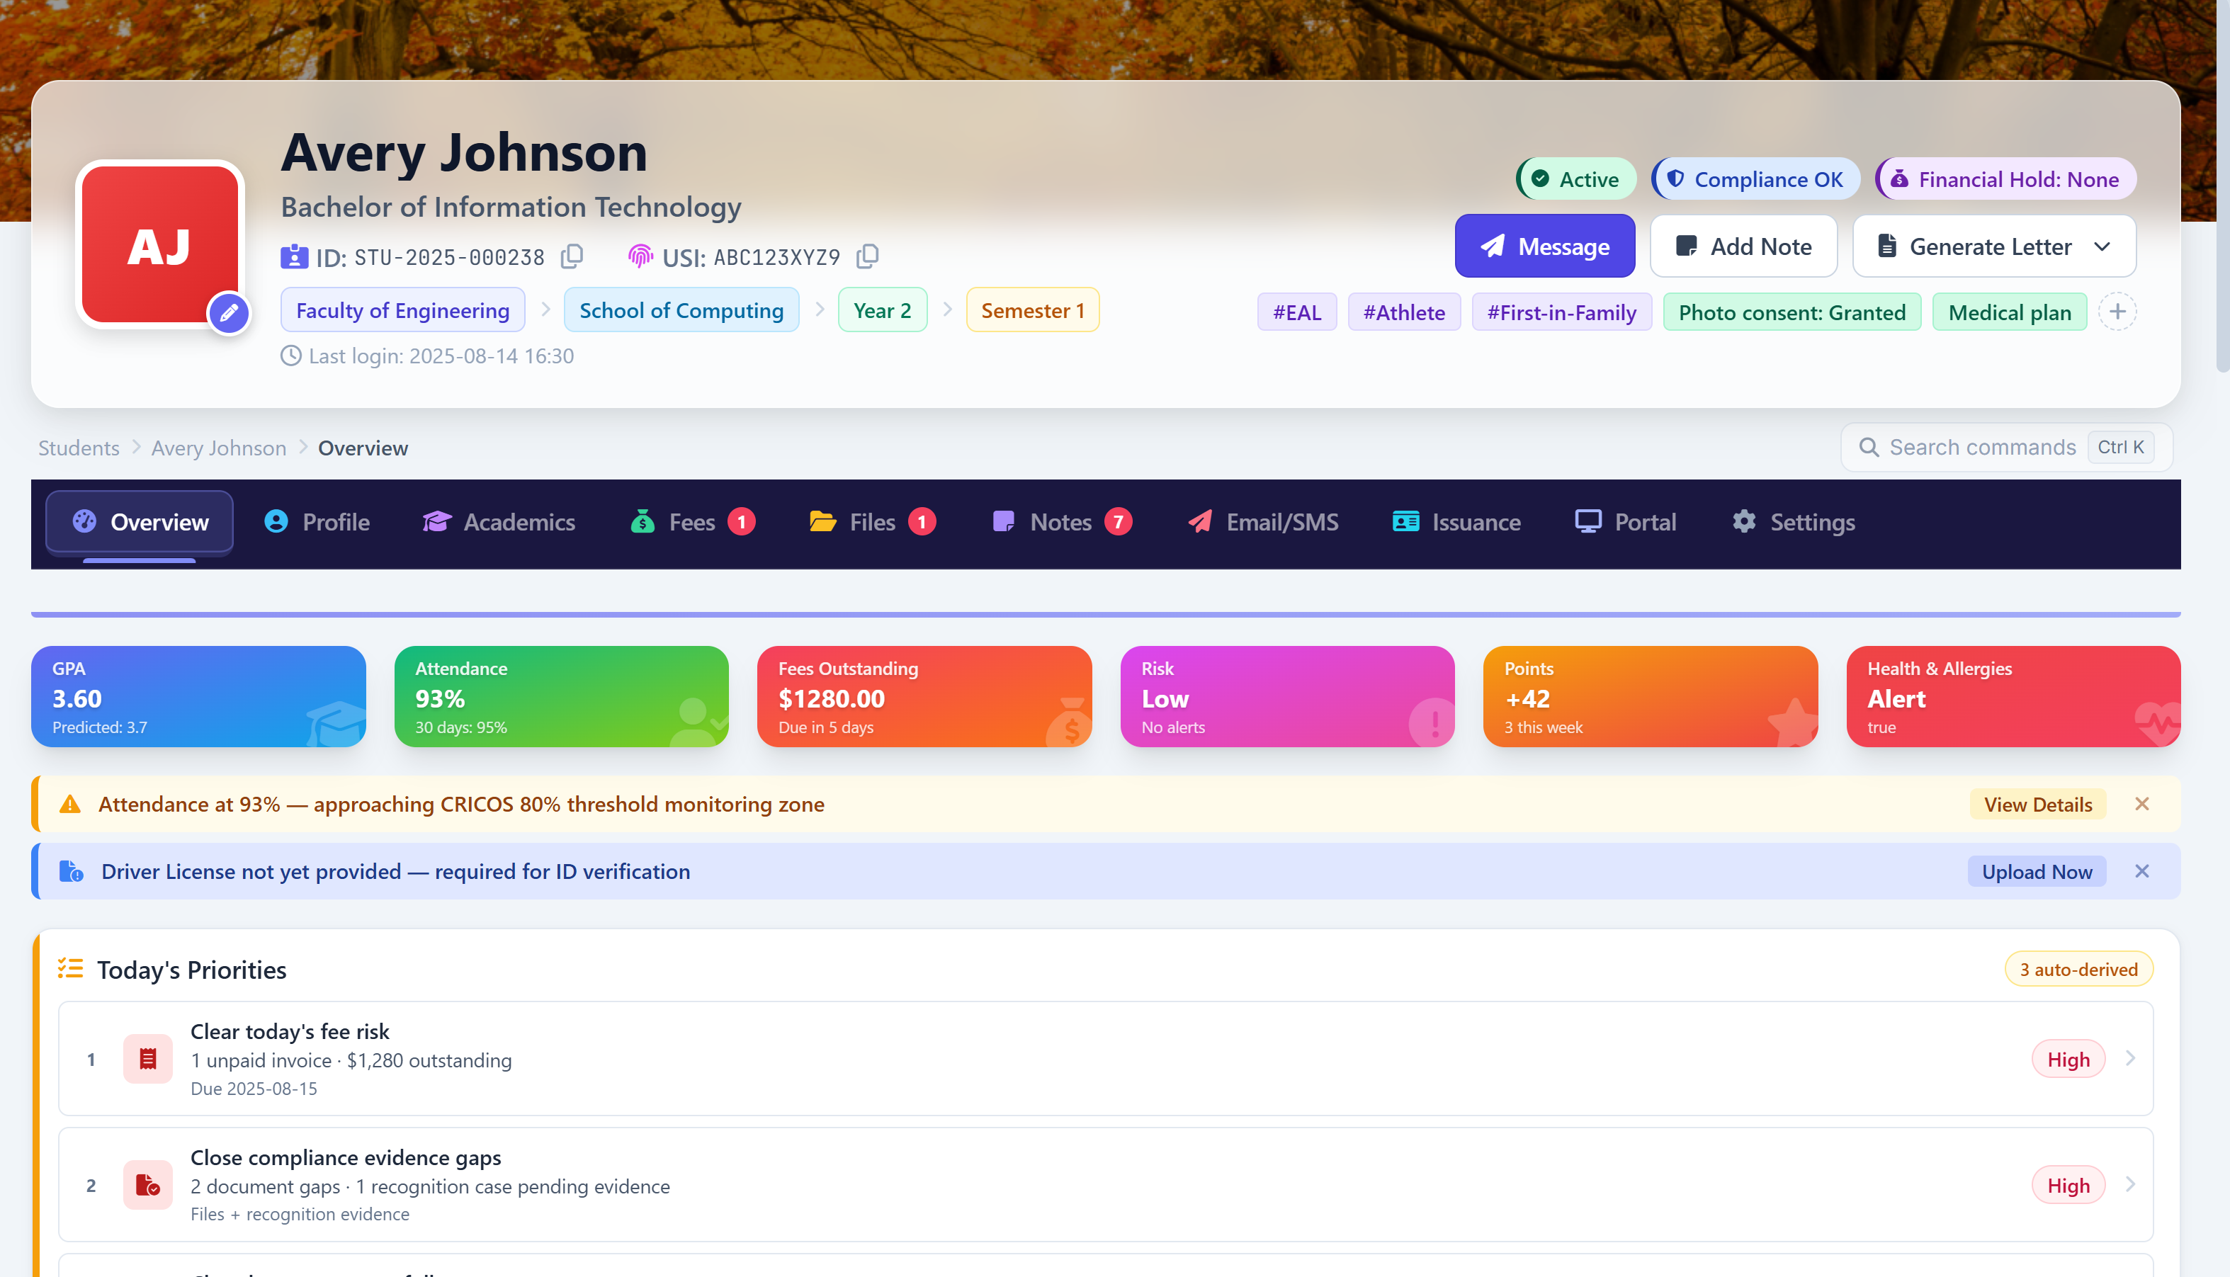Click the Last login timestamp text

tap(441, 356)
